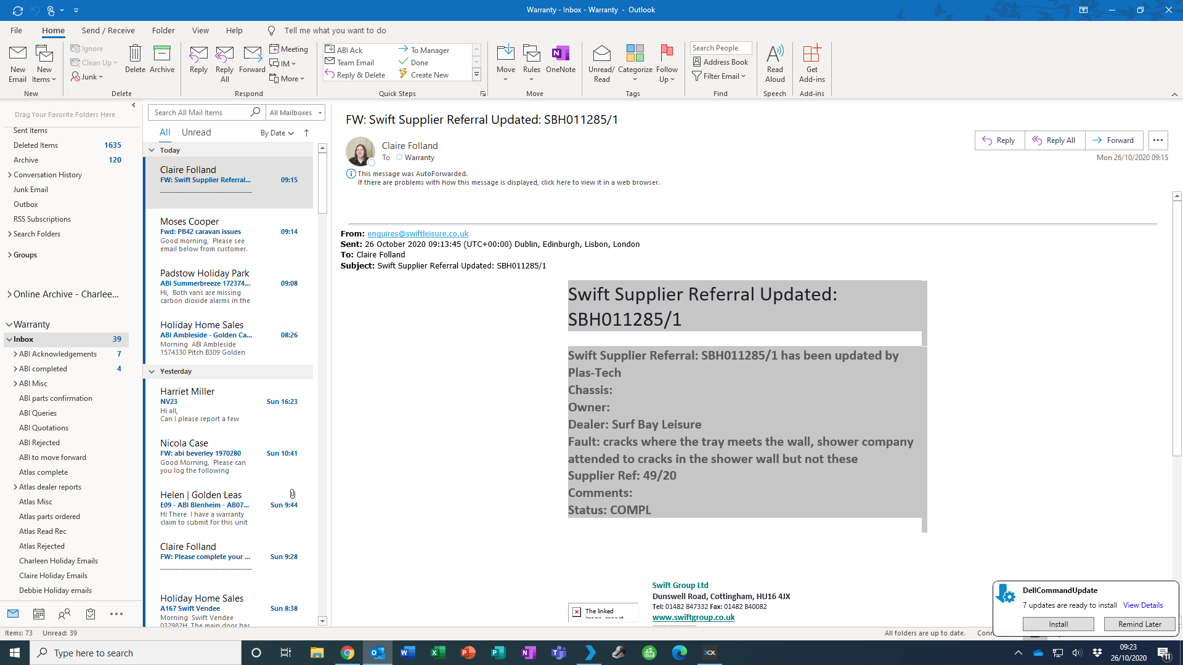Open the Tasks view icon in navigation bar
The height and width of the screenshot is (665, 1183).
[91, 614]
